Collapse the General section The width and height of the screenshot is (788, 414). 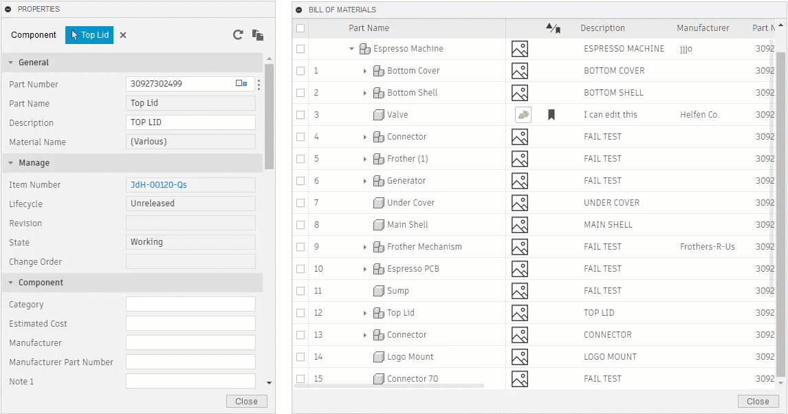10,63
